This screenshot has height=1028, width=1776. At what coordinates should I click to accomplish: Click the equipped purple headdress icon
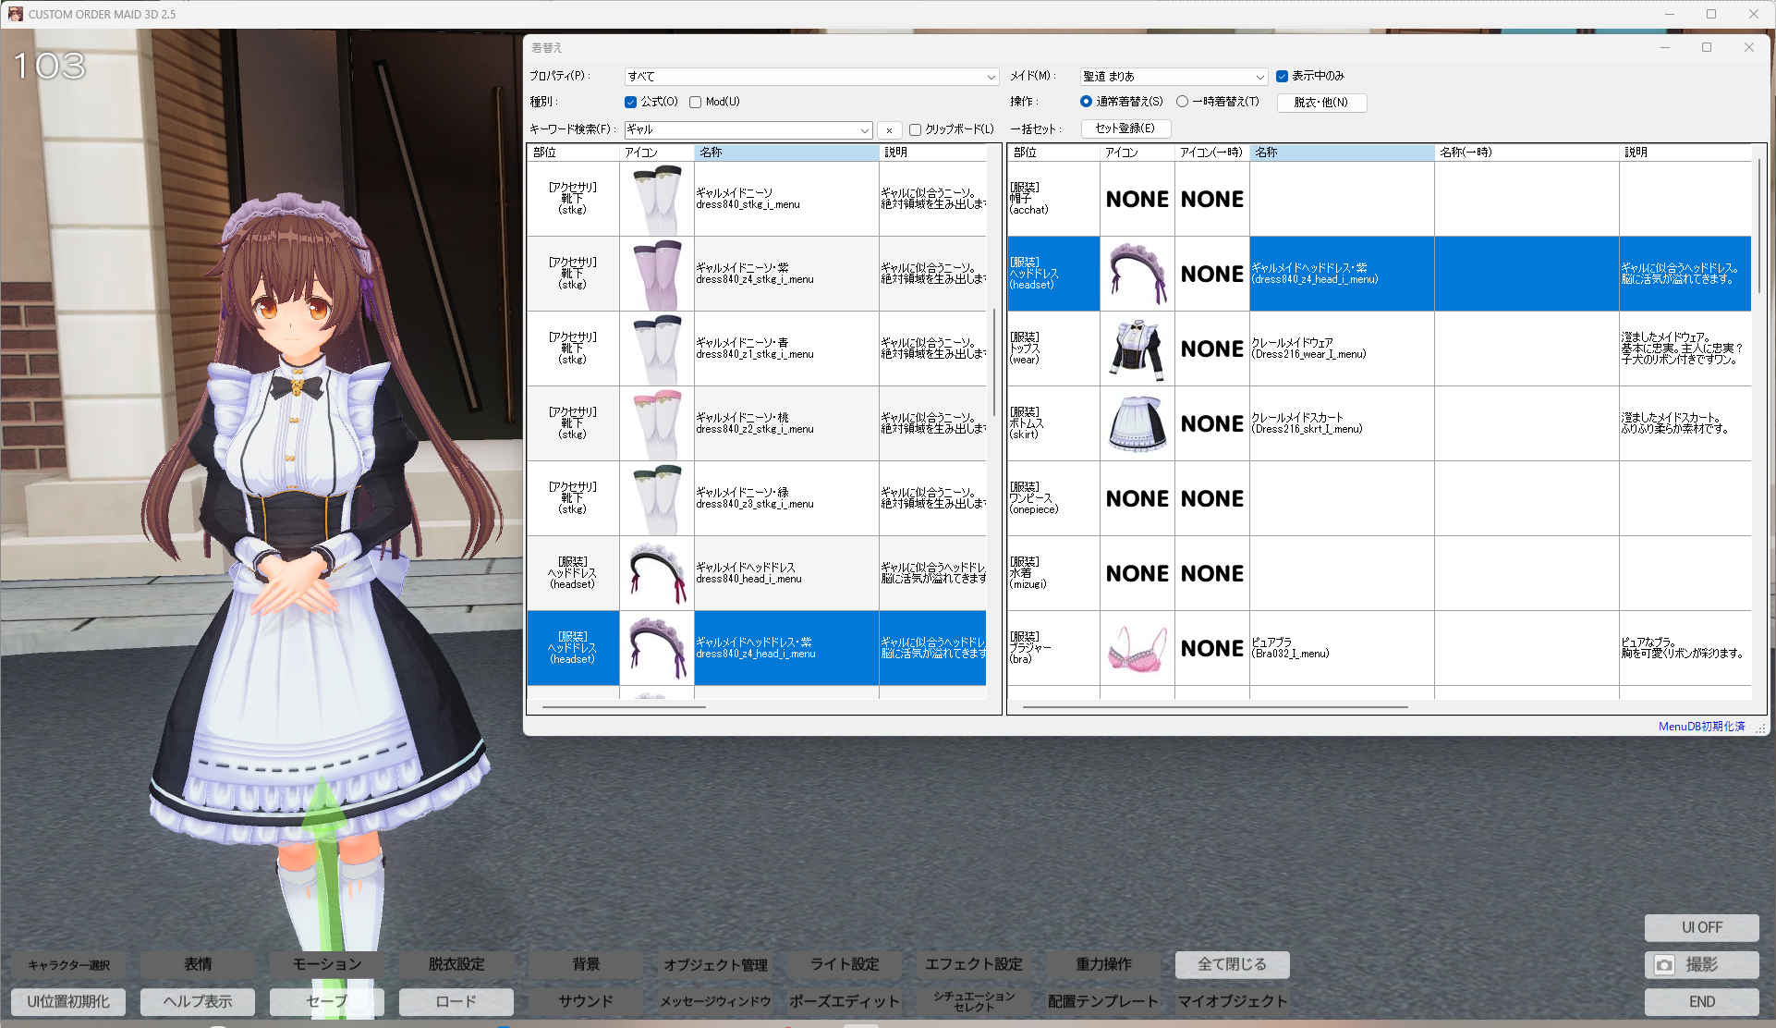(x=1137, y=274)
